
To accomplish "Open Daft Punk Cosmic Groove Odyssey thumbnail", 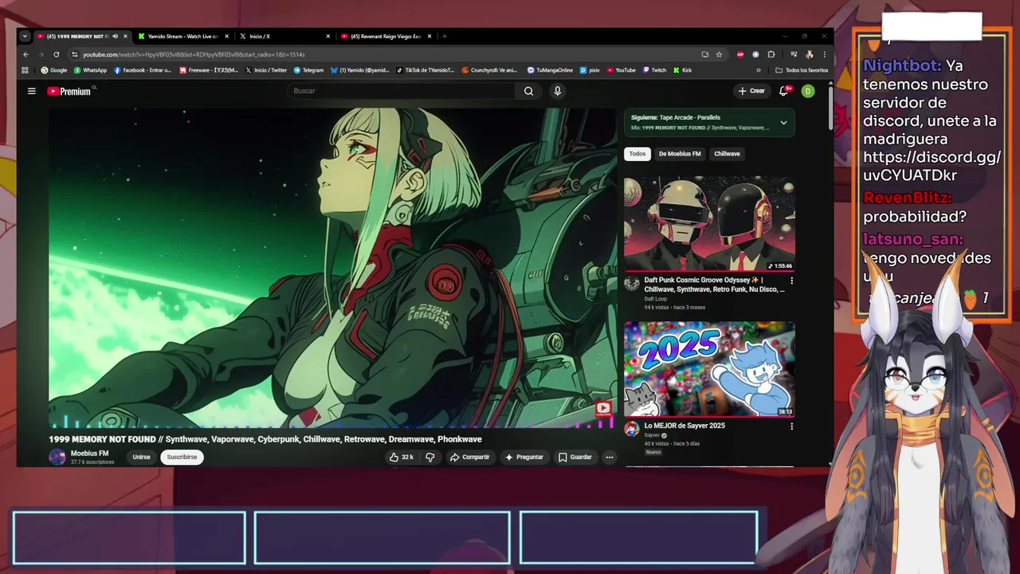I will click(x=709, y=224).
